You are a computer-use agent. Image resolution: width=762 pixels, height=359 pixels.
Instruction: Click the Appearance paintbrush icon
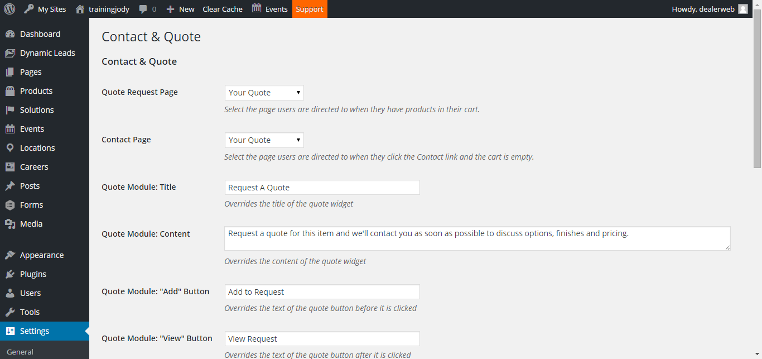click(x=10, y=255)
